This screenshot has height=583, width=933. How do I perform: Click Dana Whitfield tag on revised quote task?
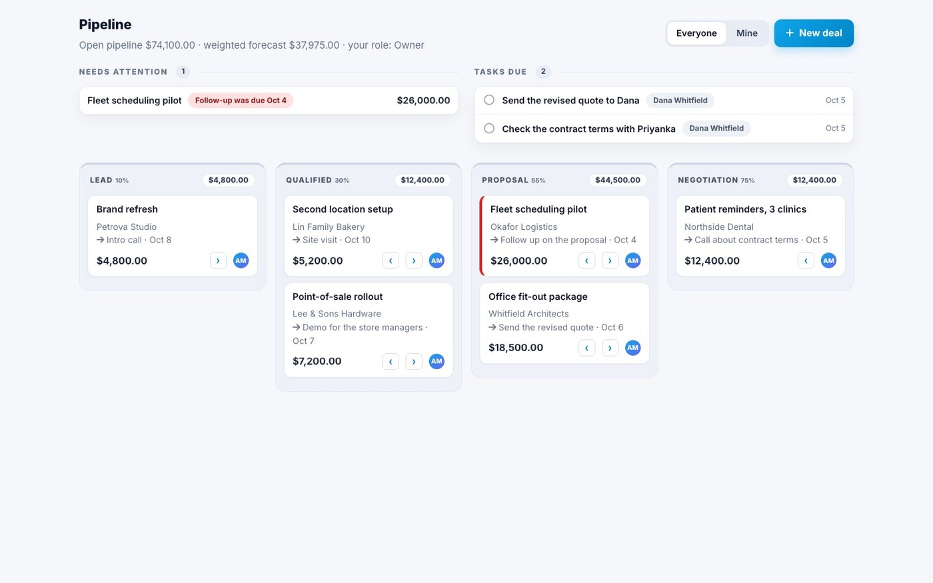pos(680,101)
